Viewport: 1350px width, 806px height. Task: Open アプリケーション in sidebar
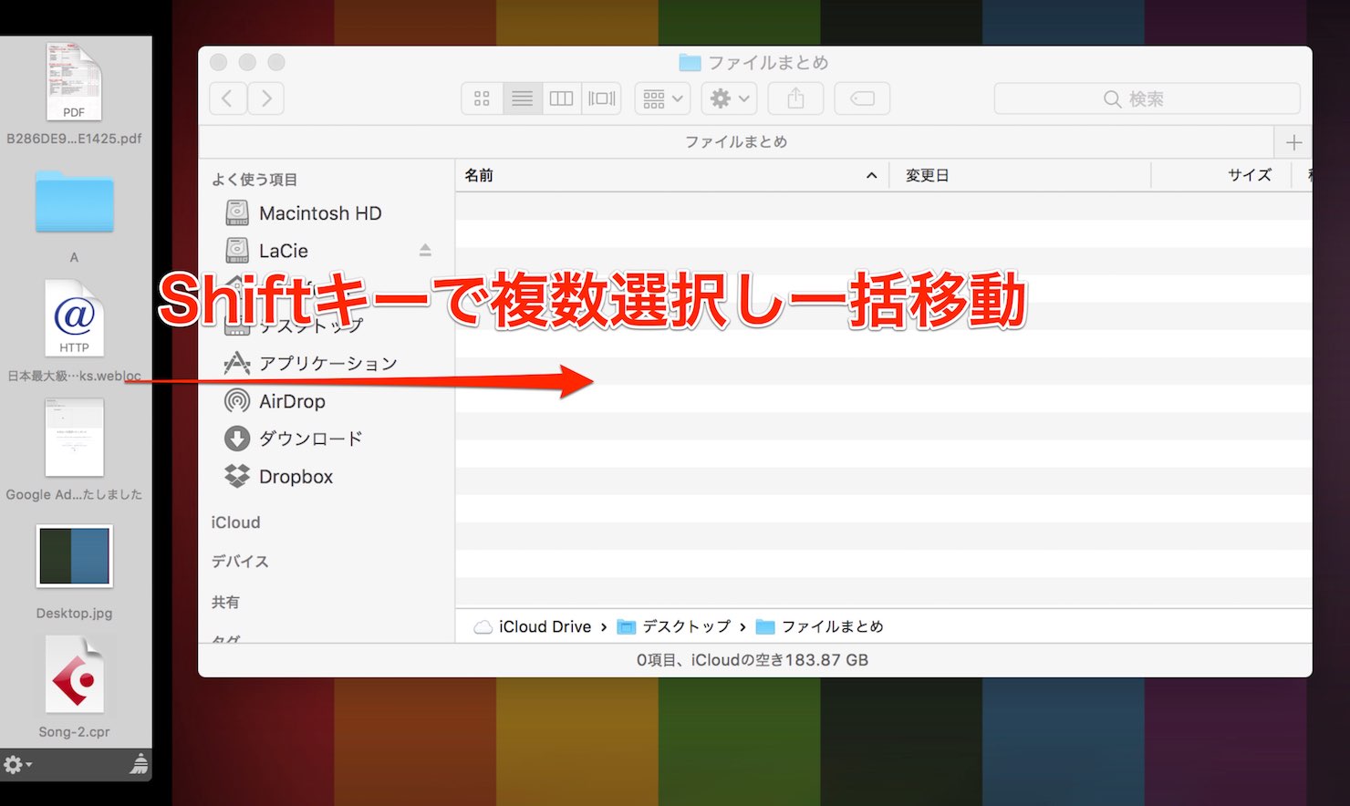click(x=328, y=364)
